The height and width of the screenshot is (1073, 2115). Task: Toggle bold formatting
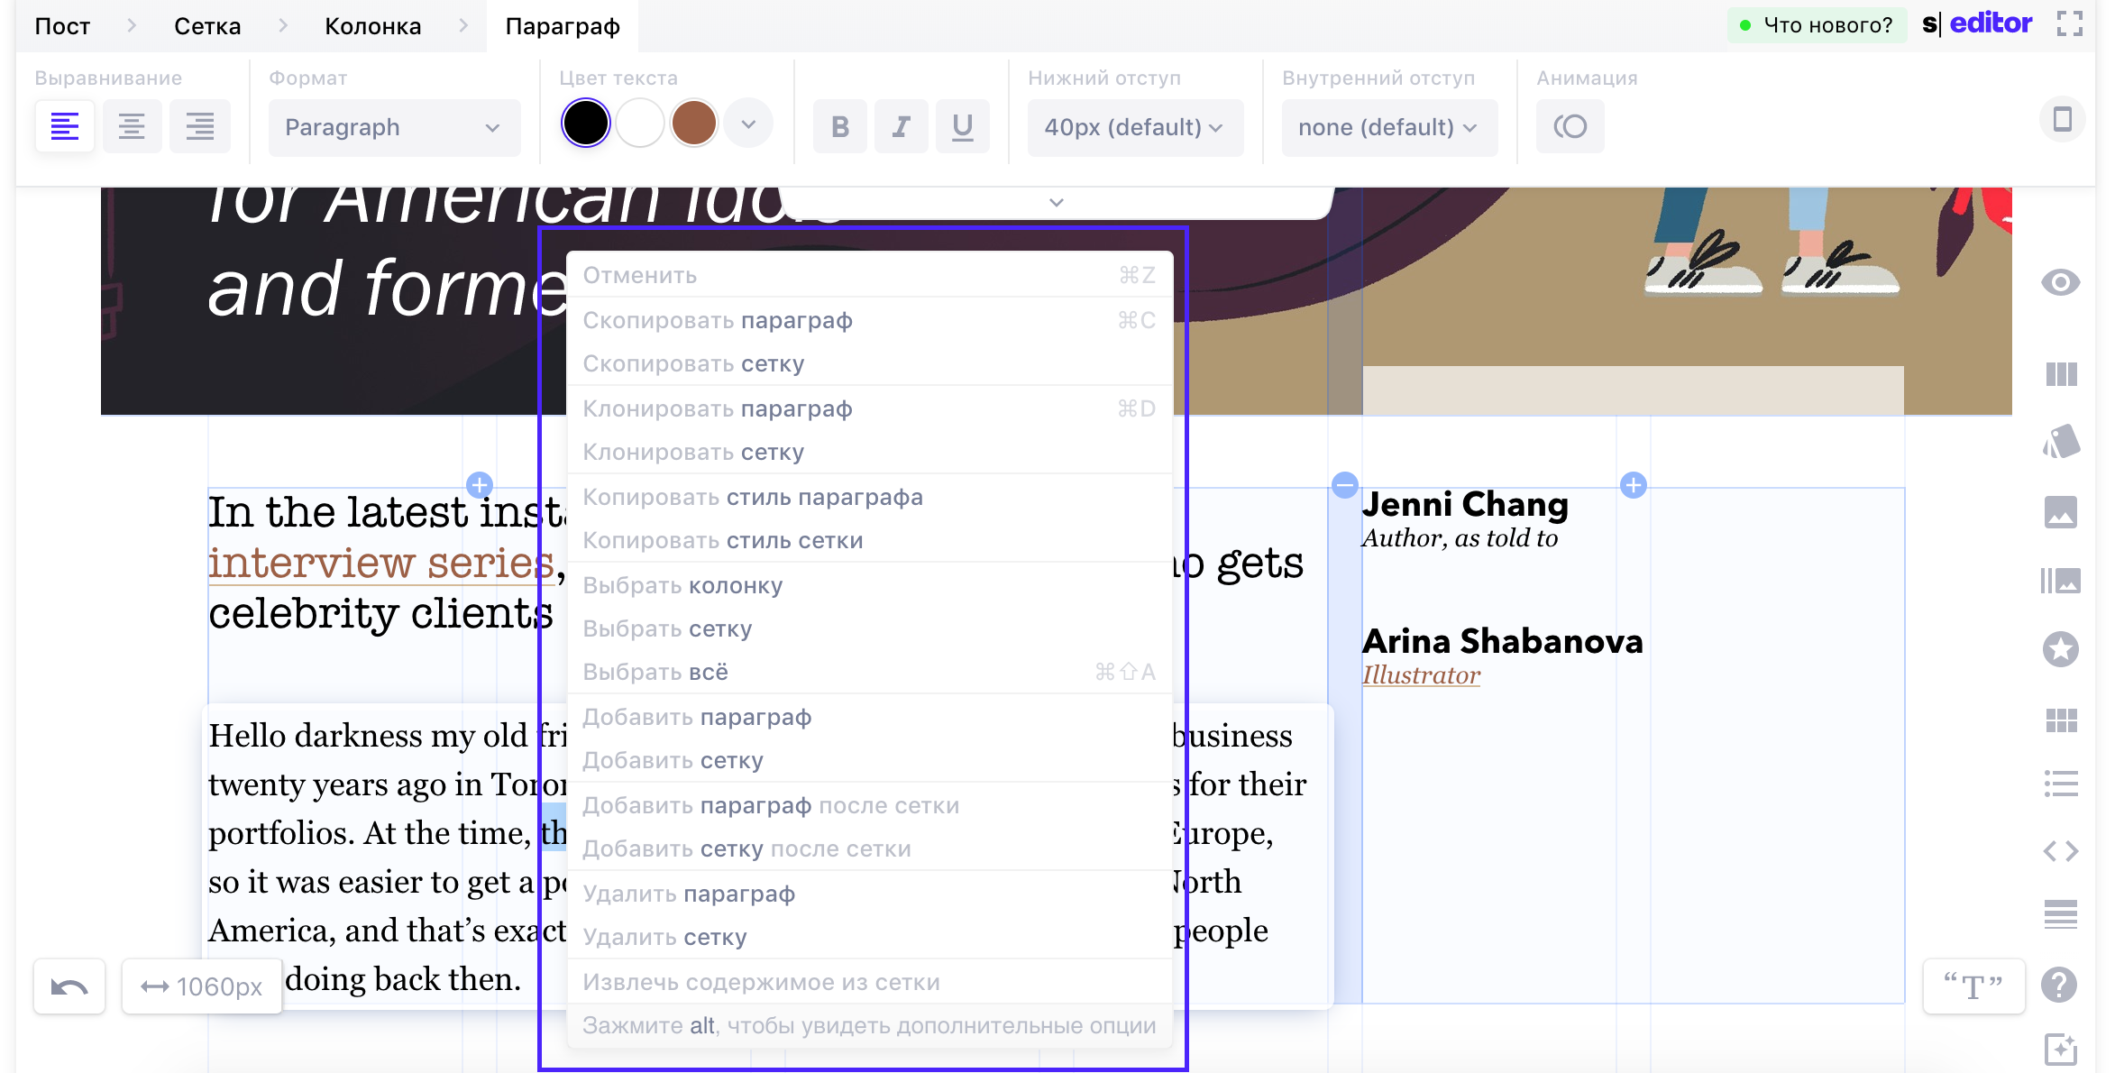tap(839, 126)
